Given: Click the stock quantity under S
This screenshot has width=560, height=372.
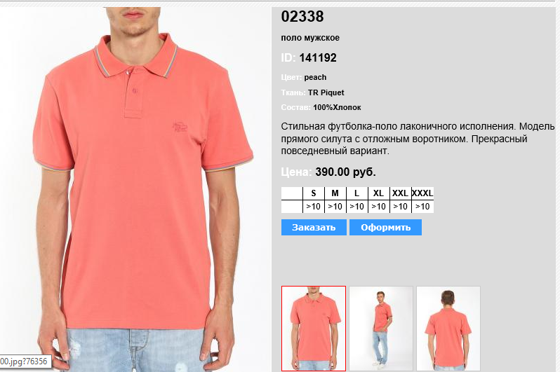Looking at the screenshot, I should tap(314, 207).
